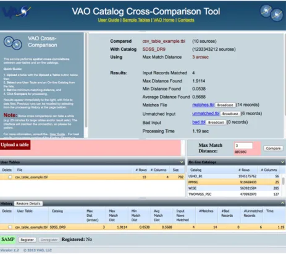Open the Sample Tables link
This screenshot has width=286, height=254.
136,20
